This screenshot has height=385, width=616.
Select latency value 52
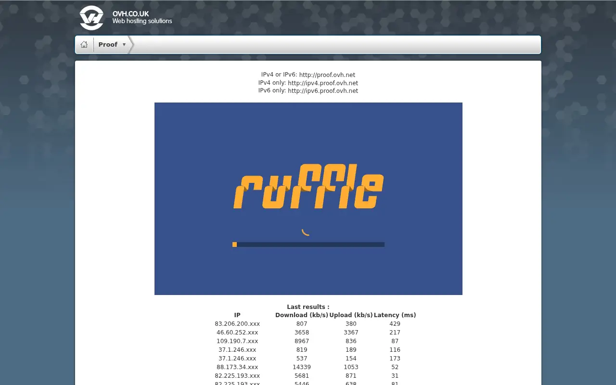point(395,367)
